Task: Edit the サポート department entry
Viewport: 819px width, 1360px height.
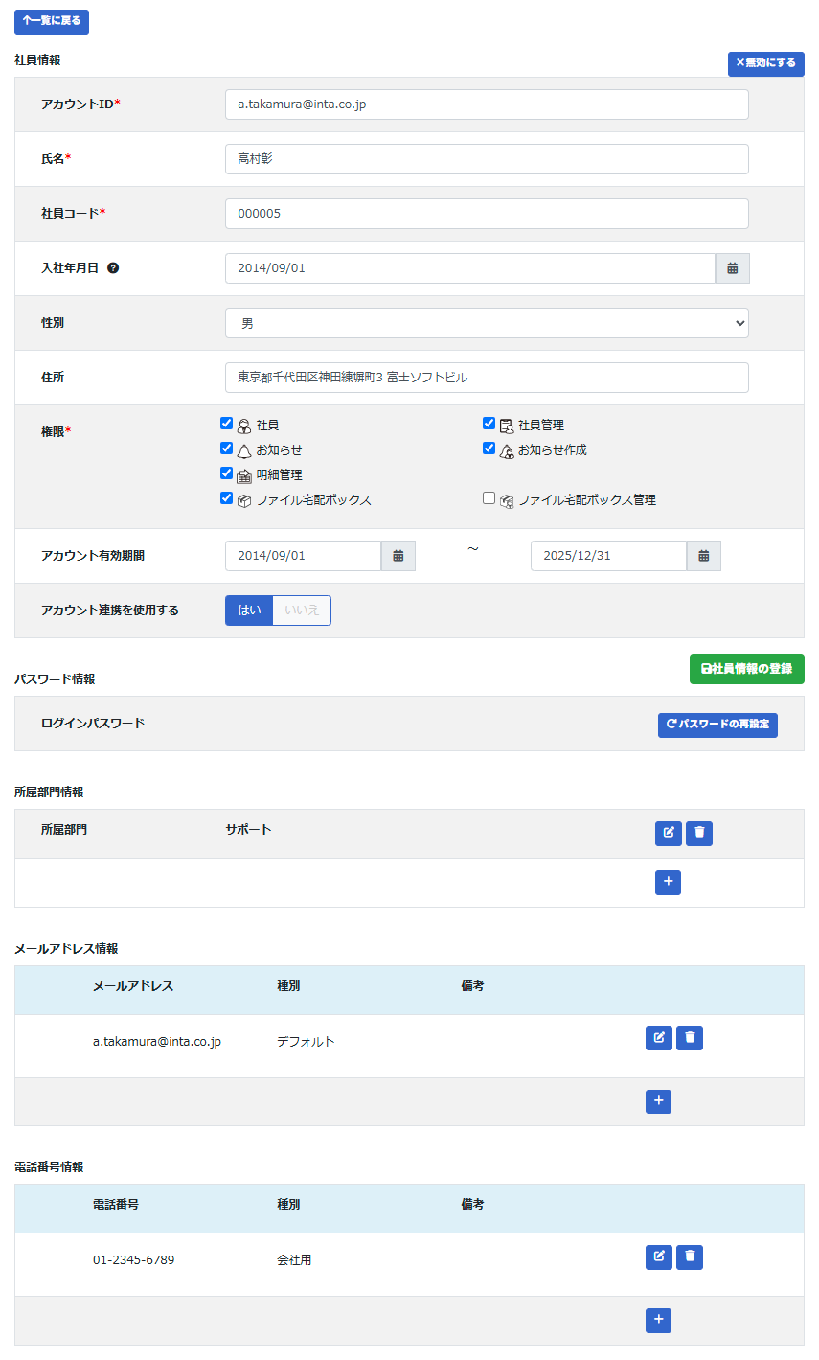Action: [668, 833]
